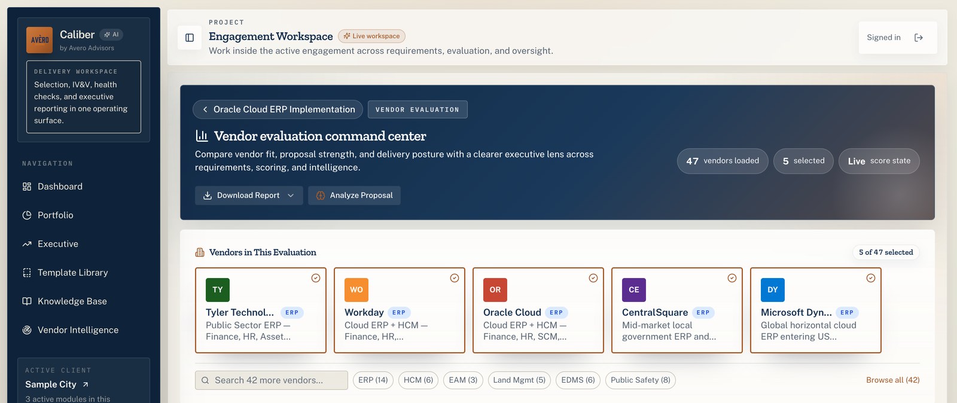Filter vendors by EAM (3)
This screenshot has width=957, height=403.
pos(463,380)
